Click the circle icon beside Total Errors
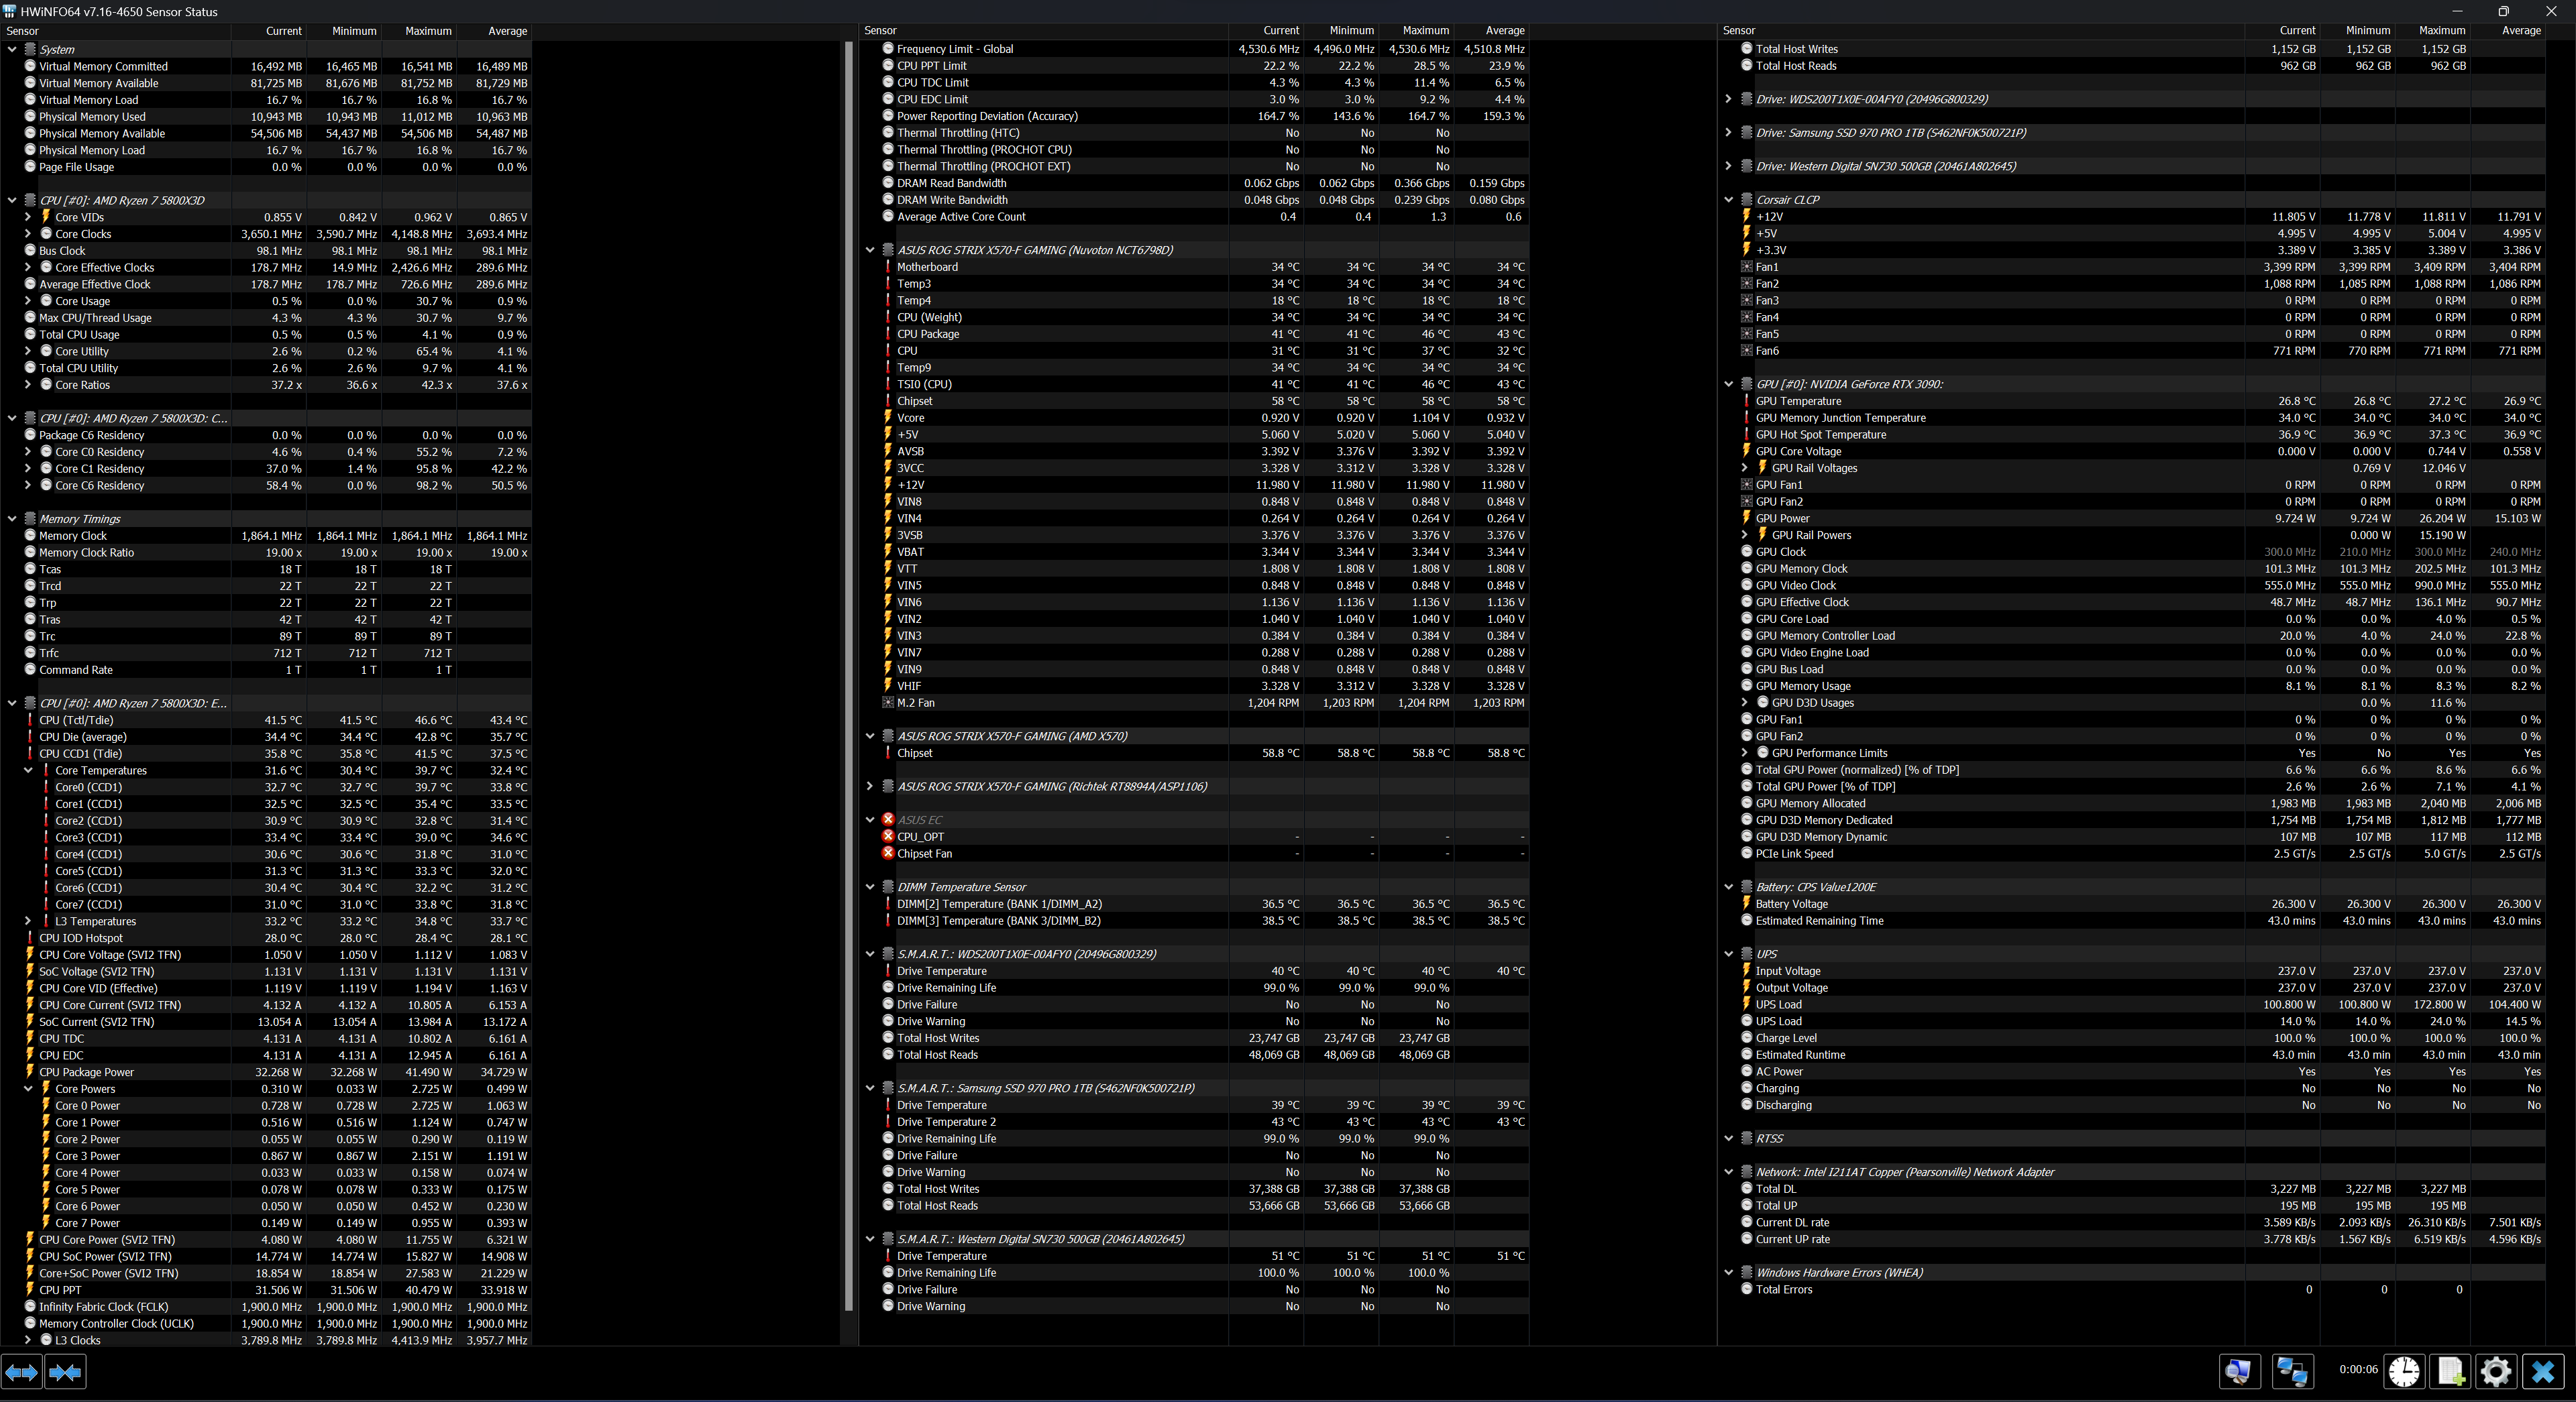 tap(1747, 1289)
